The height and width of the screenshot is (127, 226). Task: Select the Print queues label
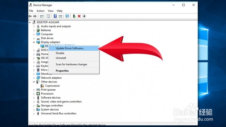pyautogui.click(x=48, y=90)
